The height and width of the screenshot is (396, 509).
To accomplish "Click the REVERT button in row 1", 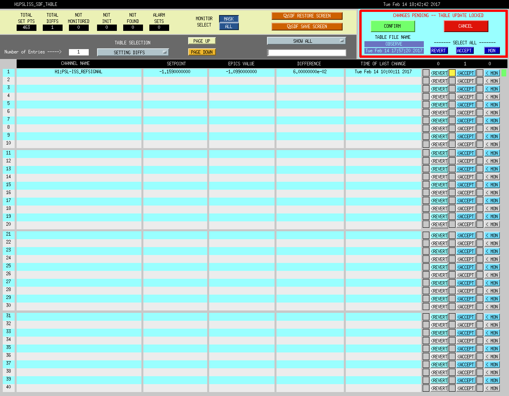I will click(x=439, y=73).
